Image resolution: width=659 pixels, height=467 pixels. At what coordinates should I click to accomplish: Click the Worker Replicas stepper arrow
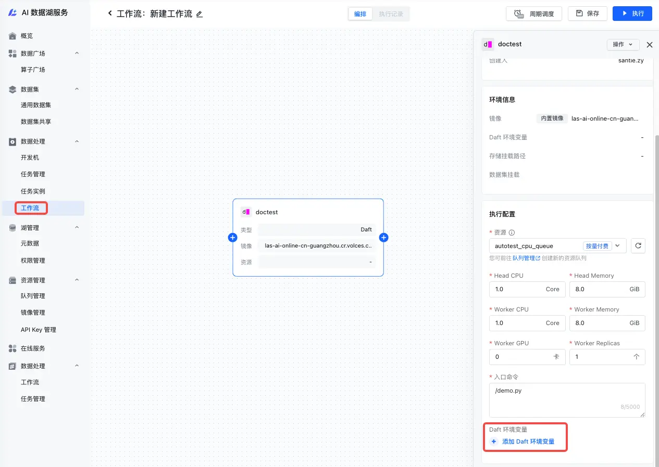pos(636,357)
